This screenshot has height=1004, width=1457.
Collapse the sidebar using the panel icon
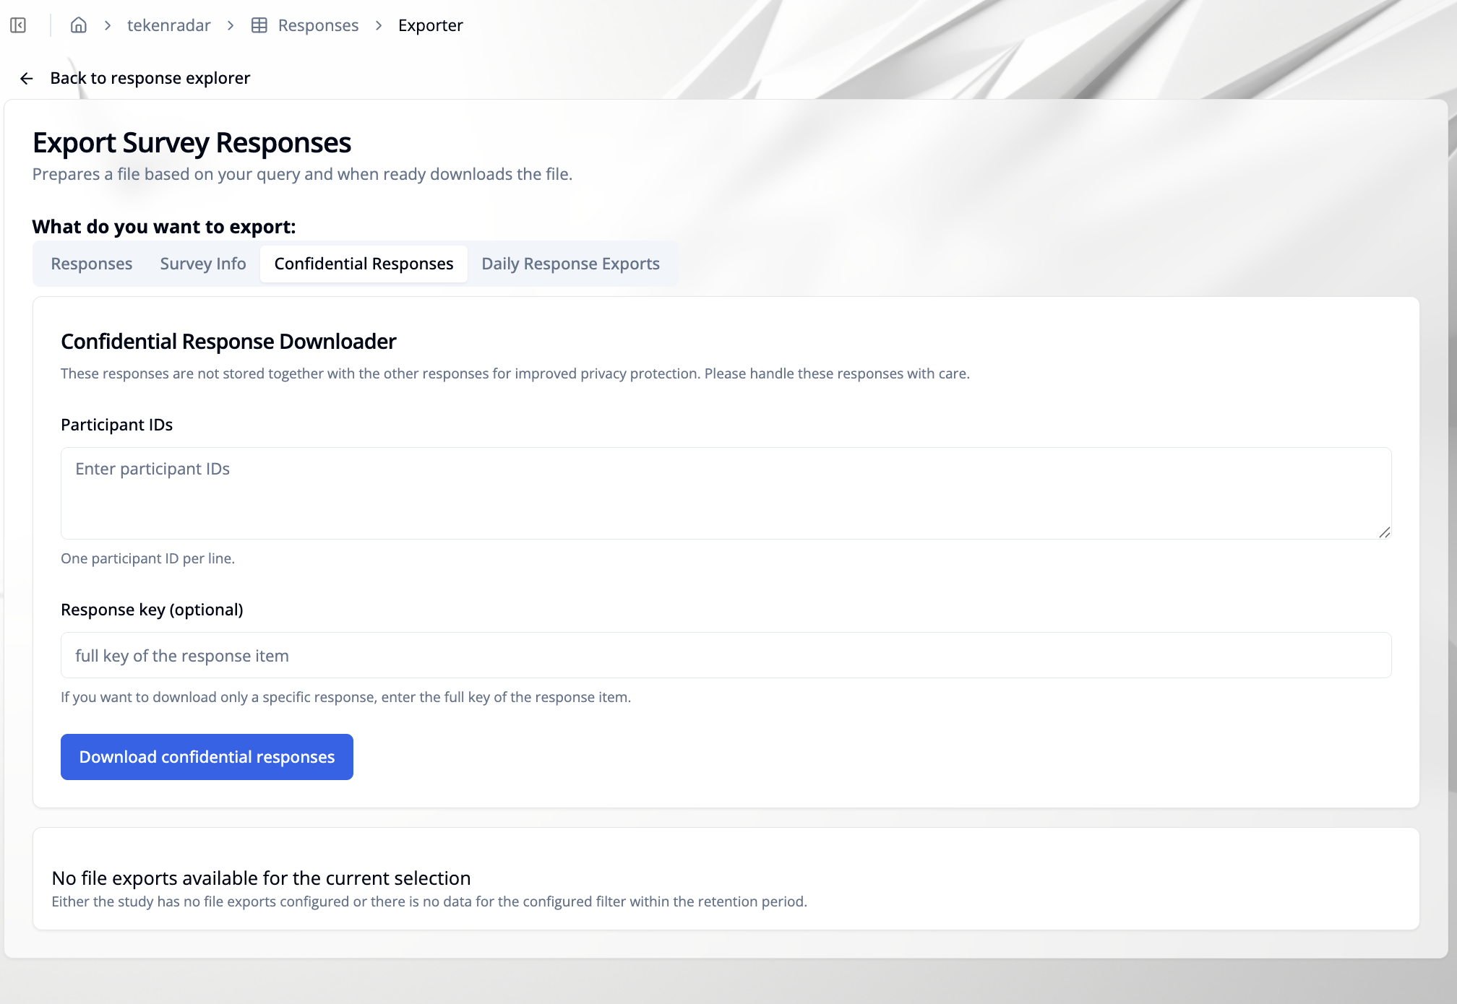[x=17, y=25]
